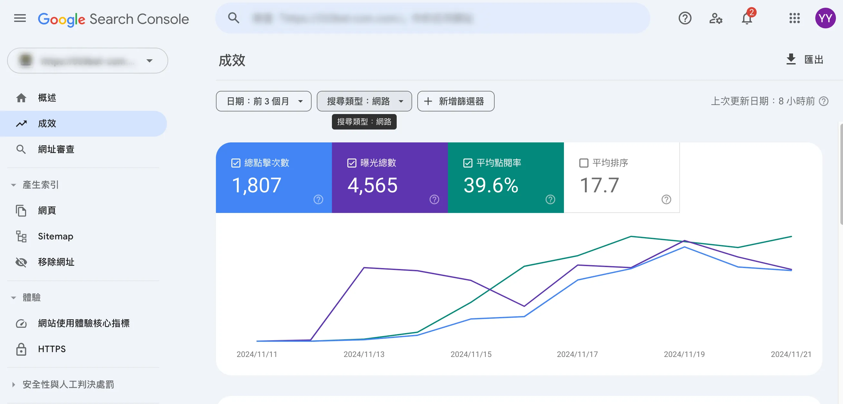843x404 pixels.
Task: Open Sitemap in the sidebar
Action: [x=55, y=236]
